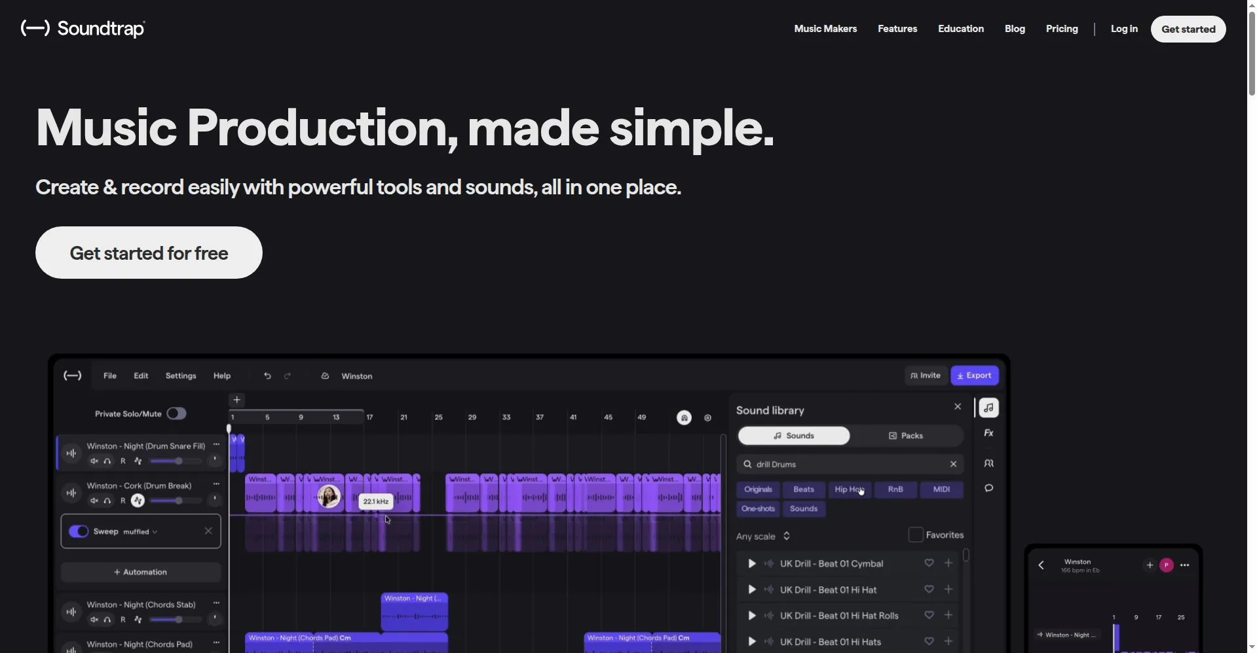
Task: Adjust the volume slider of Drum Snare Fill track
Action: pos(176,461)
